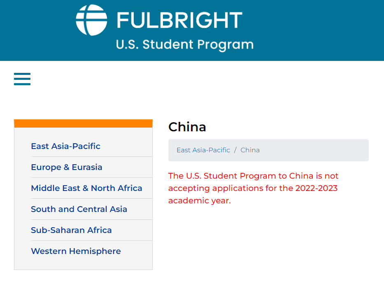Click sidebar panel area below Western Hemisphere
Viewport: 384px width, 284px height.
83,264
